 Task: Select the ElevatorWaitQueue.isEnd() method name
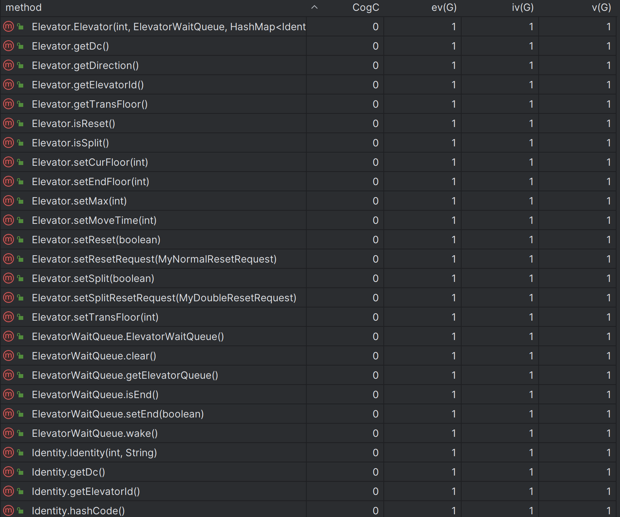pyautogui.click(x=95, y=395)
